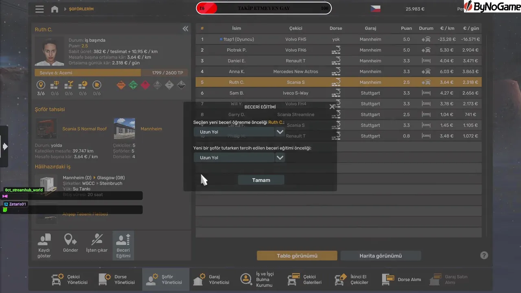Collapse the Ruth C. driver panel
Viewport: 521px width, 293px height.
pos(185,28)
